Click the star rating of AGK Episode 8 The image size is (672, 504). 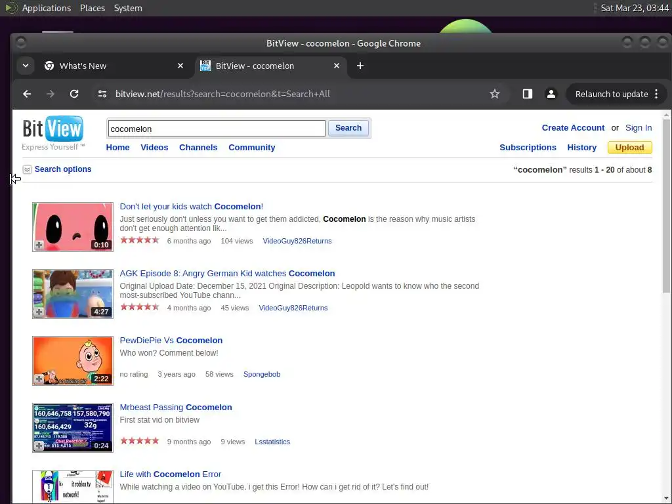point(140,307)
